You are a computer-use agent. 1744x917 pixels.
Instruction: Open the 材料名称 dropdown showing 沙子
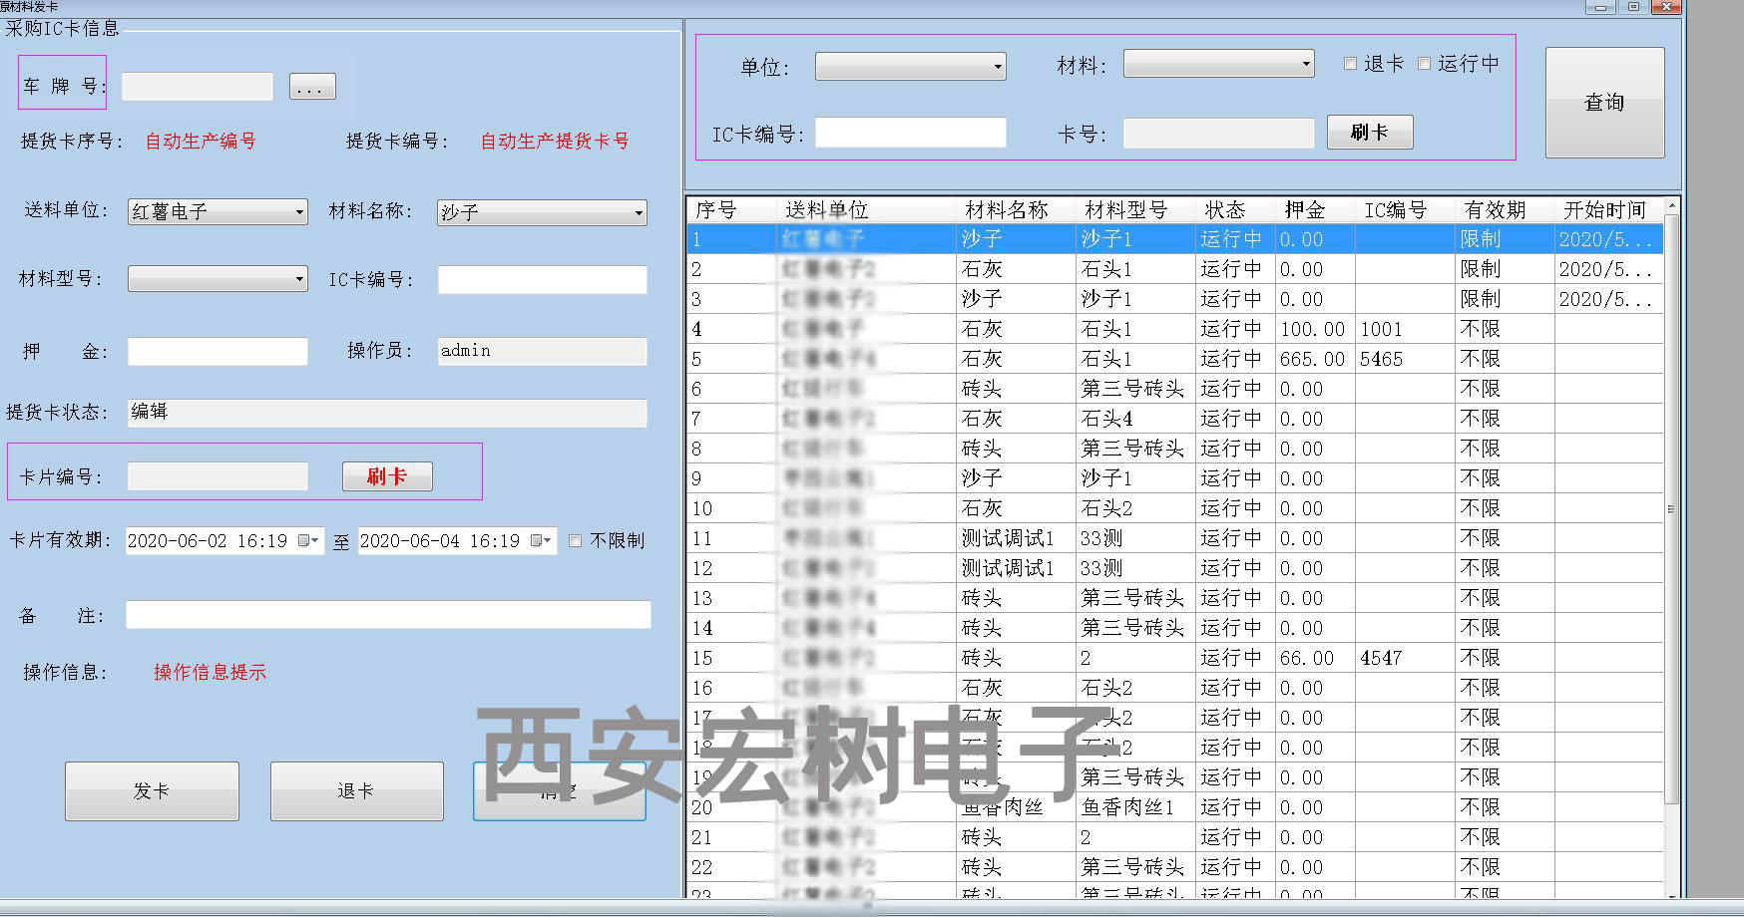(542, 211)
